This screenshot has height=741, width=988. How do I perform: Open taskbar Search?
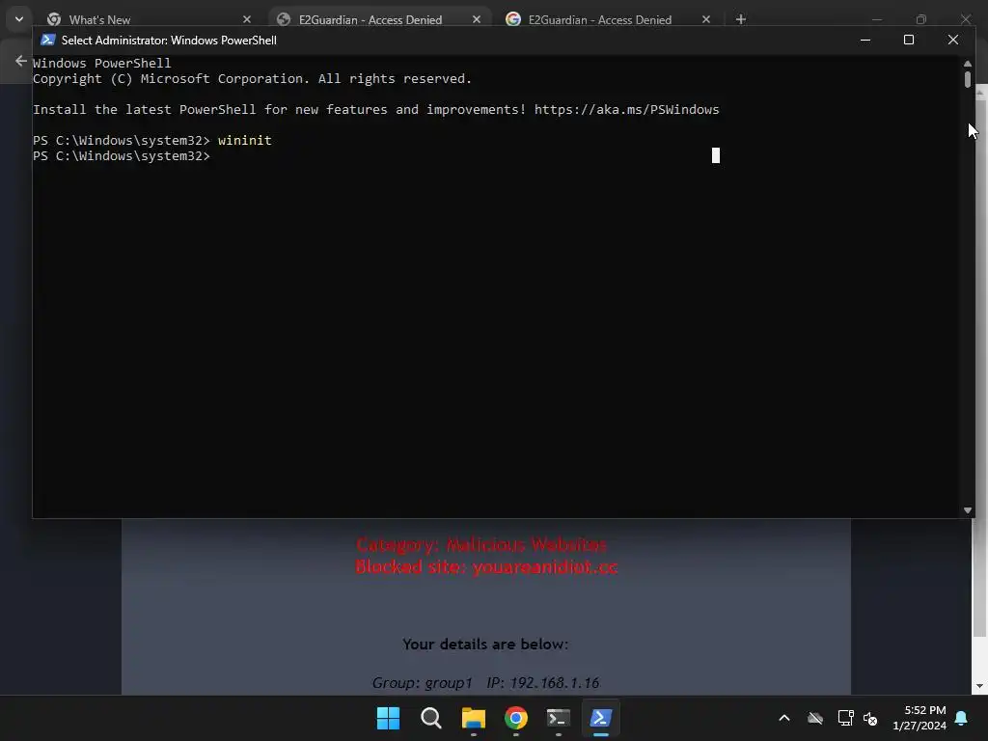431,718
